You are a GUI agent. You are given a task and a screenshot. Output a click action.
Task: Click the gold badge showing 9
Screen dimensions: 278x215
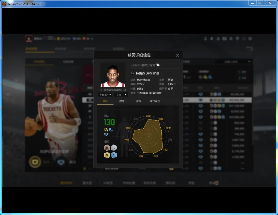coord(107,155)
